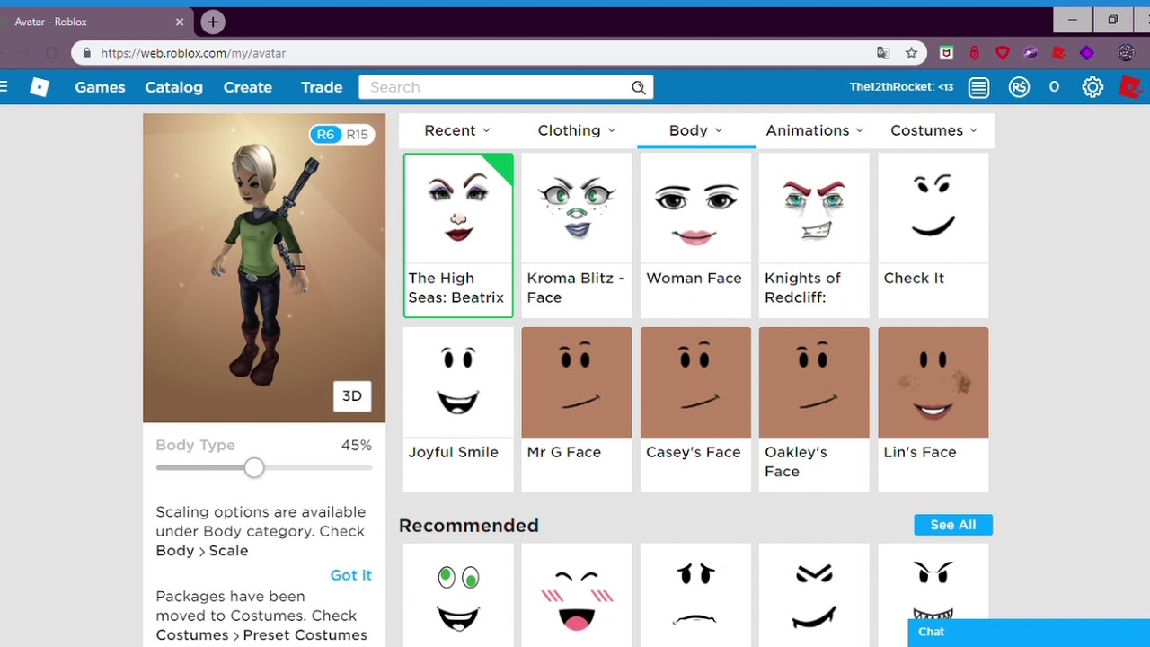Open recommended smirking face item
The image size is (1150, 647).
[x=814, y=595]
